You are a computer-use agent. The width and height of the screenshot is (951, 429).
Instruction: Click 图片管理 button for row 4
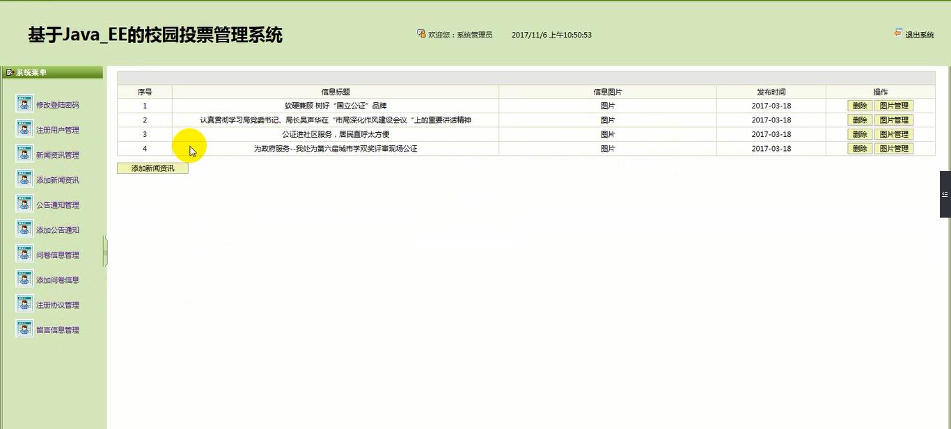[894, 149]
